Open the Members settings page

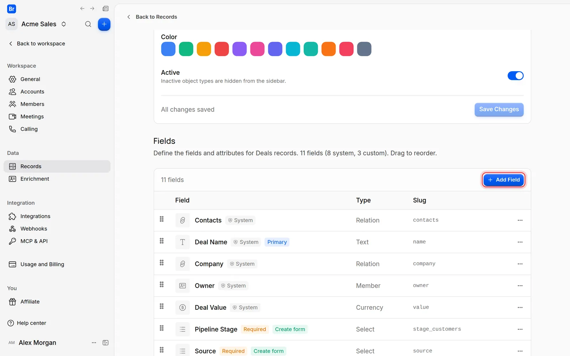(57, 104)
